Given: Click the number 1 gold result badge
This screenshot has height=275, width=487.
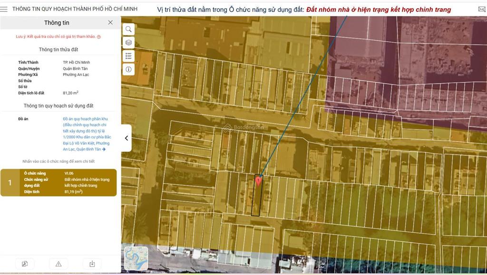Looking at the screenshot, I should click(x=10, y=182).
